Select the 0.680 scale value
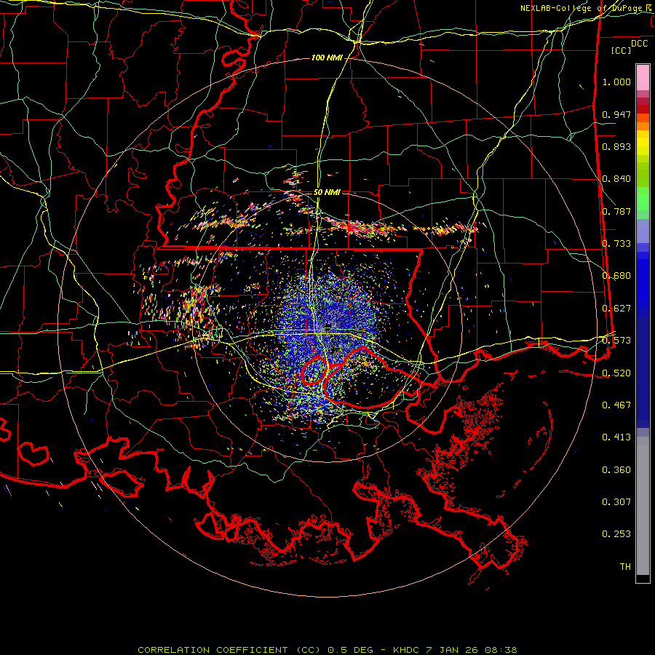 (616, 276)
